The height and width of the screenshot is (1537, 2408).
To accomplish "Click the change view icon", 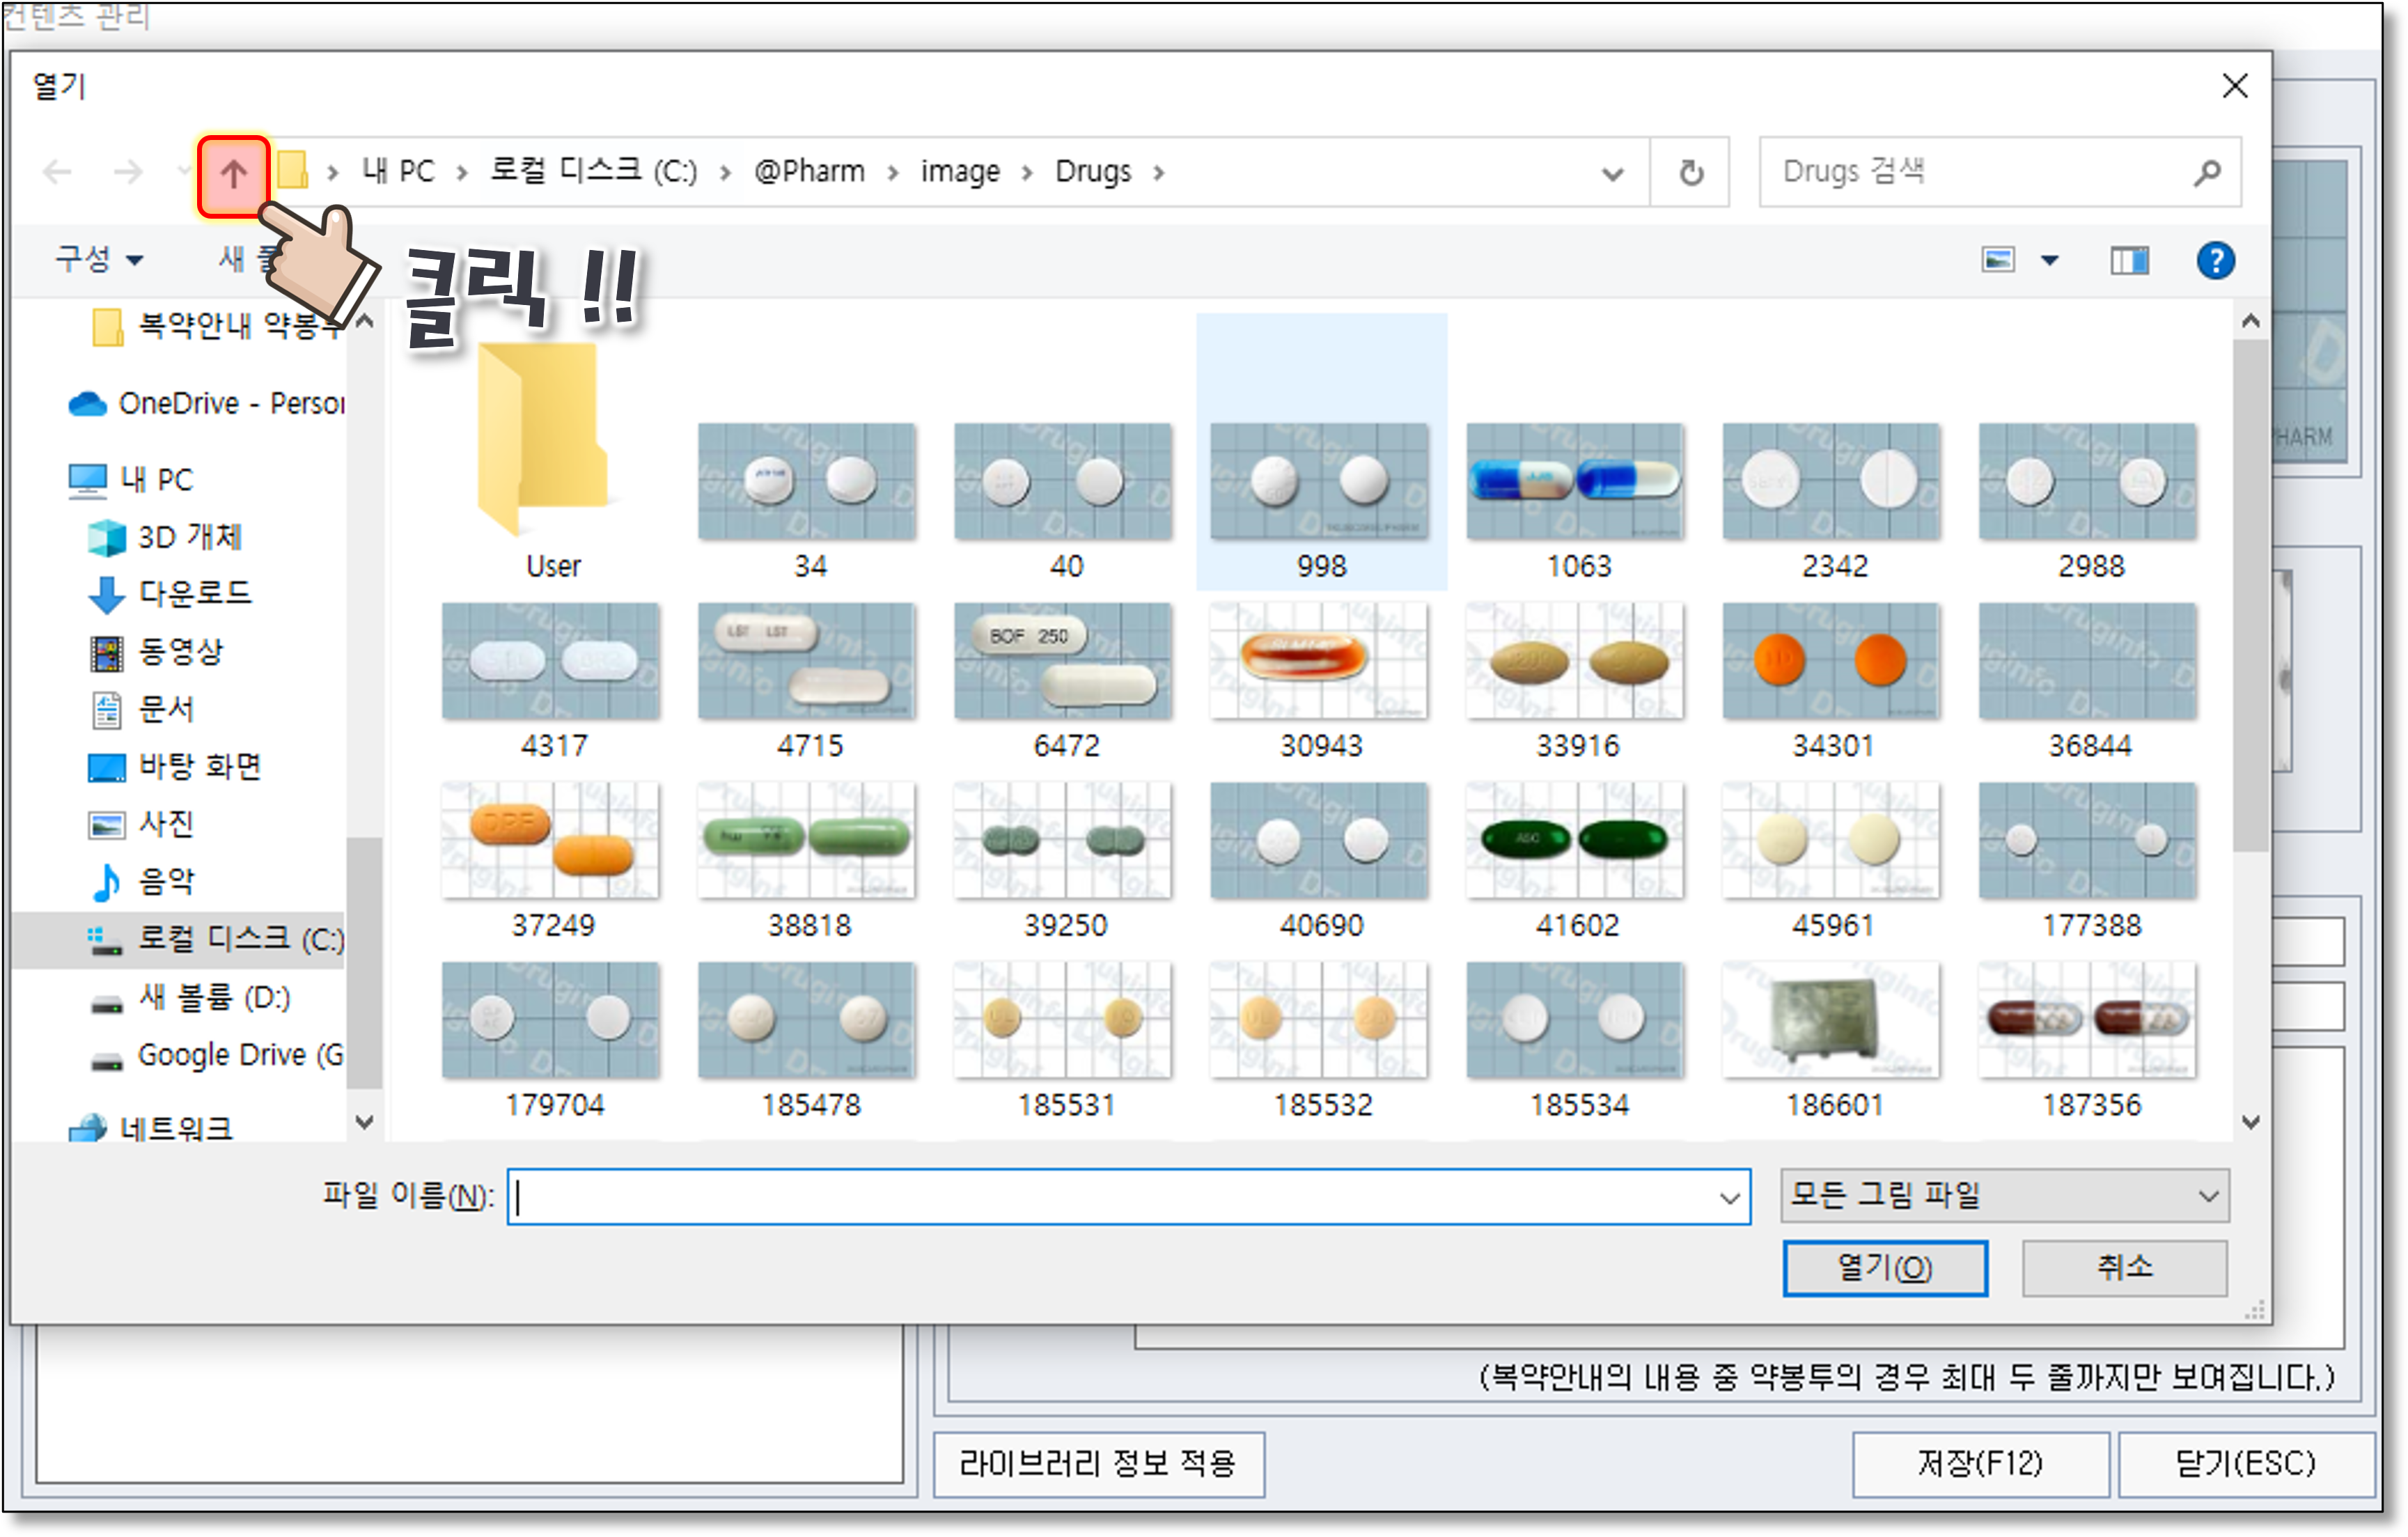I will coord(1998,261).
